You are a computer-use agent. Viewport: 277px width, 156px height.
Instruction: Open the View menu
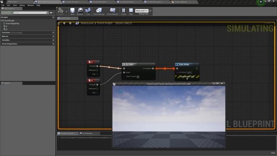pos(15,5)
